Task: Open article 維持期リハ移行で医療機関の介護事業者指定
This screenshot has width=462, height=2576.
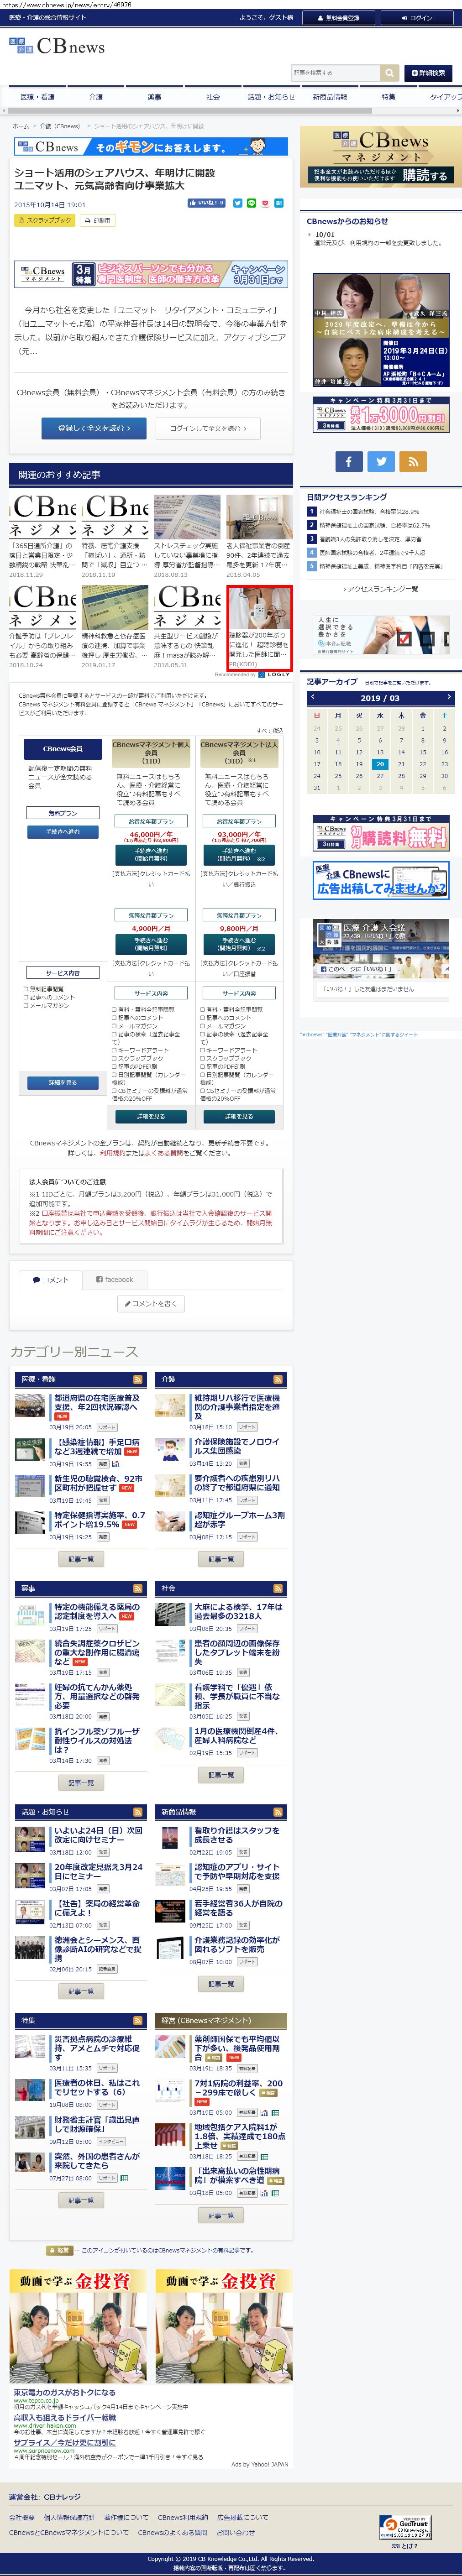Action: pos(237,1406)
